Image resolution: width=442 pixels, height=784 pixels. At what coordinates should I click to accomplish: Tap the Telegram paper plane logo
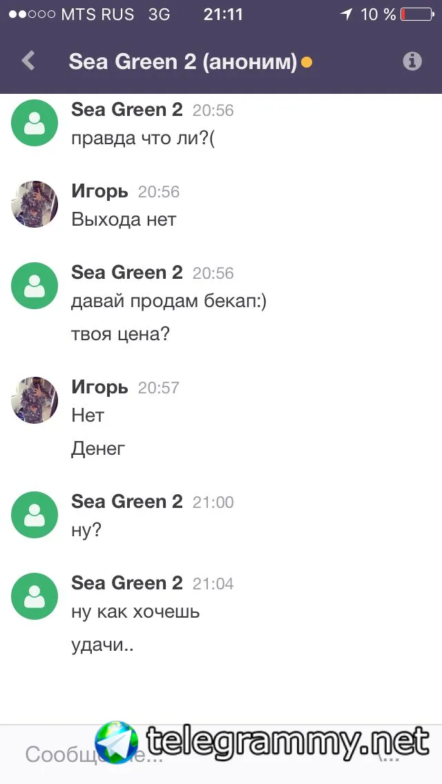(117, 742)
